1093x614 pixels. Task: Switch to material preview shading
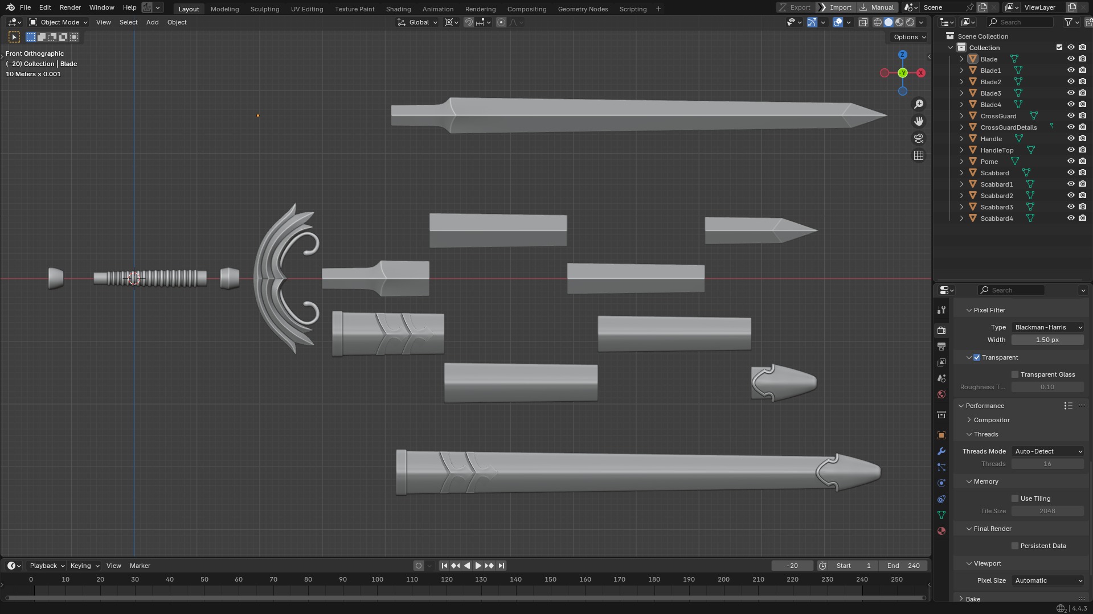pyautogui.click(x=899, y=22)
